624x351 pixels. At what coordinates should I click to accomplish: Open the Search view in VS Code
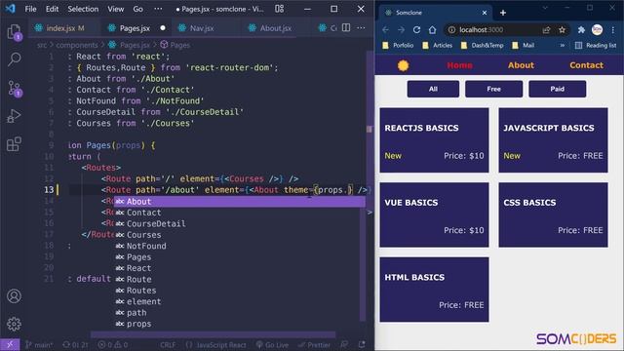click(x=15, y=59)
